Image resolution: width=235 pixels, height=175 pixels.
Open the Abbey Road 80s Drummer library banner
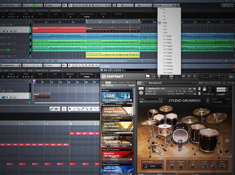coord(117,169)
